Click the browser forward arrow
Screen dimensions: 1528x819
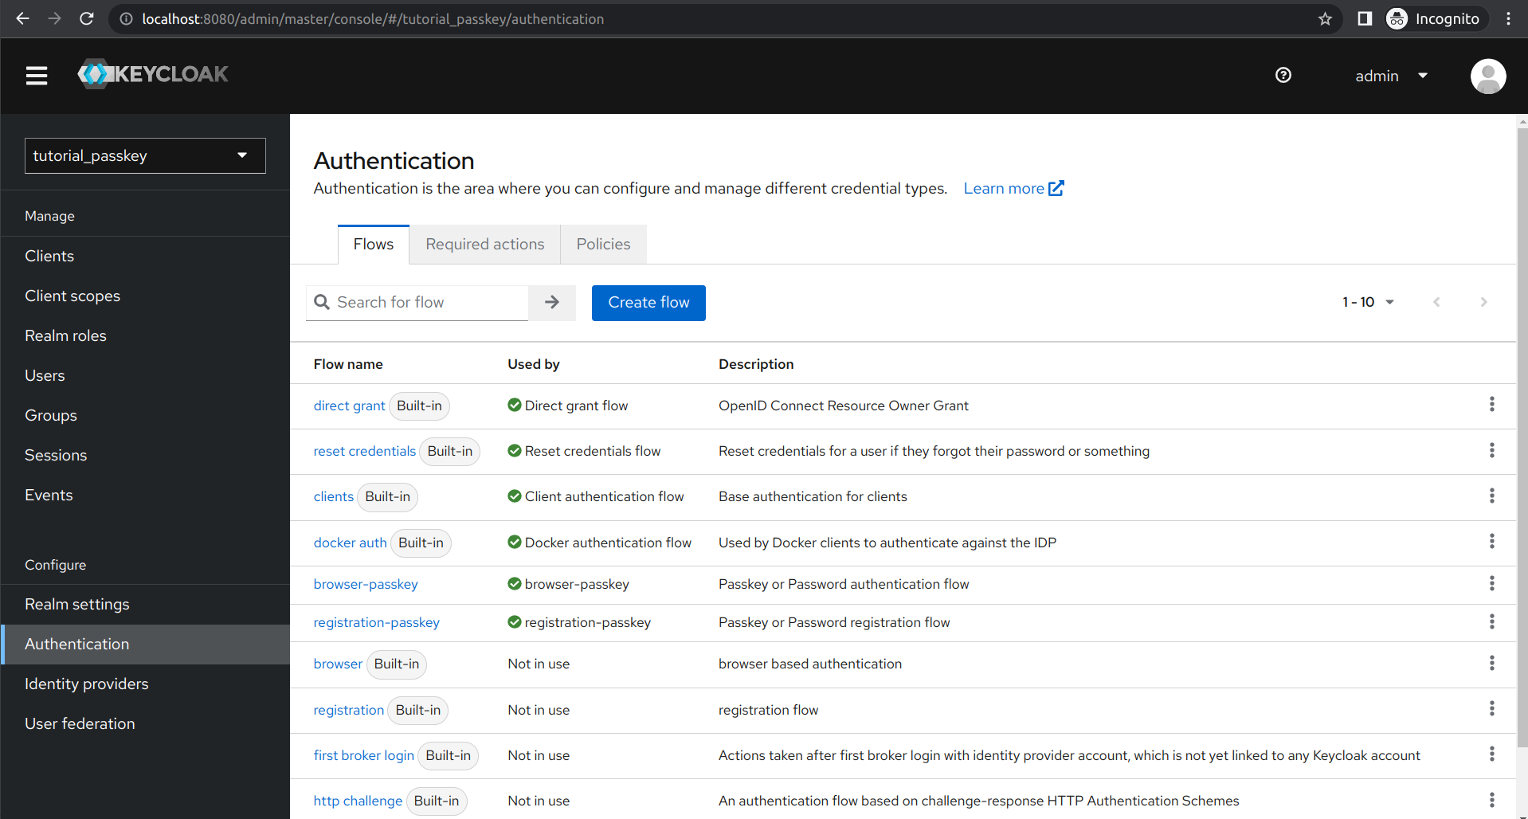[x=54, y=18]
